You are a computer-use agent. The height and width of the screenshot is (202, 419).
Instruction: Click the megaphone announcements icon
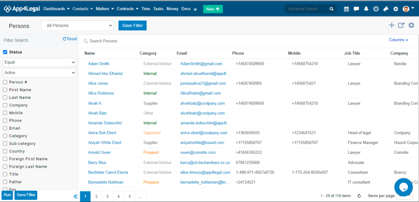[385, 9]
